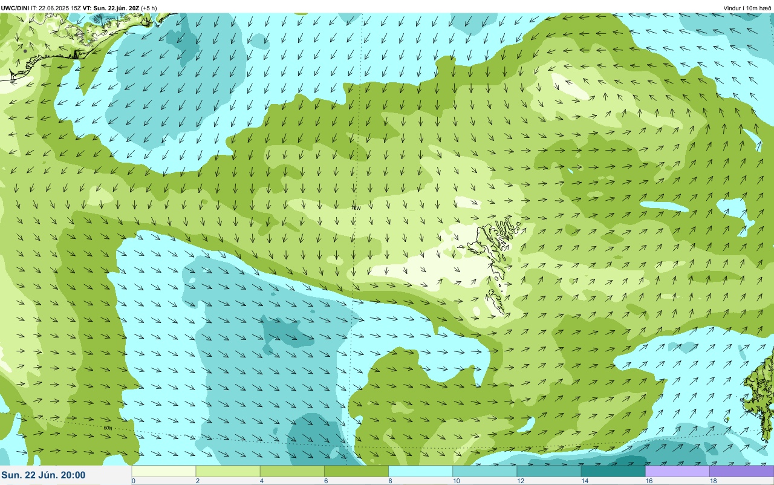Click the 'UWC/DINI IT: 22.06.2025 15Z' header text
The height and width of the screenshot is (485, 774).
[x=41, y=8]
